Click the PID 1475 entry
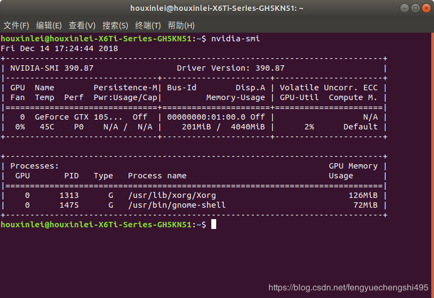 coord(69,205)
